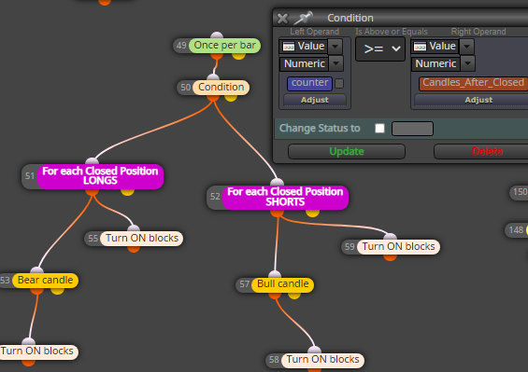528x372 pixels.
Task: Toggle the checkbox next to counter
Action: 339,83
